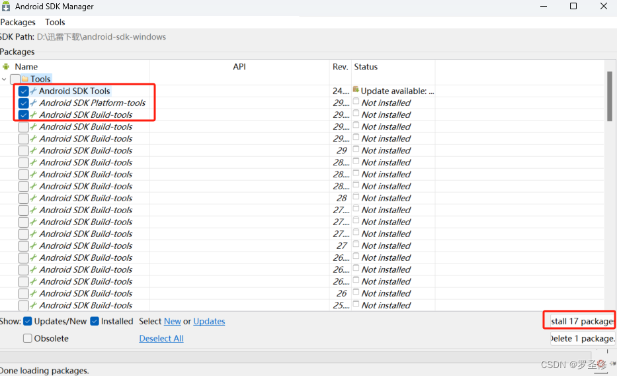This screenshot has height=376, width=617.
Task: Select packages via the Updates link
Action: pyautogui.click(x=209, y=322)
